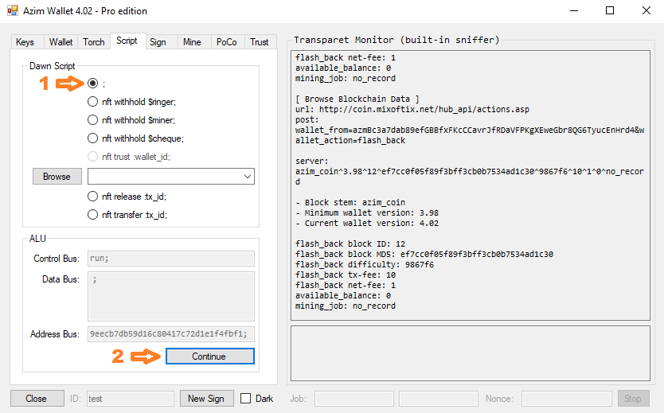Click the Continue button
Image resolution: width=664 pixels, height=413 pixels.
pos(210,357)
